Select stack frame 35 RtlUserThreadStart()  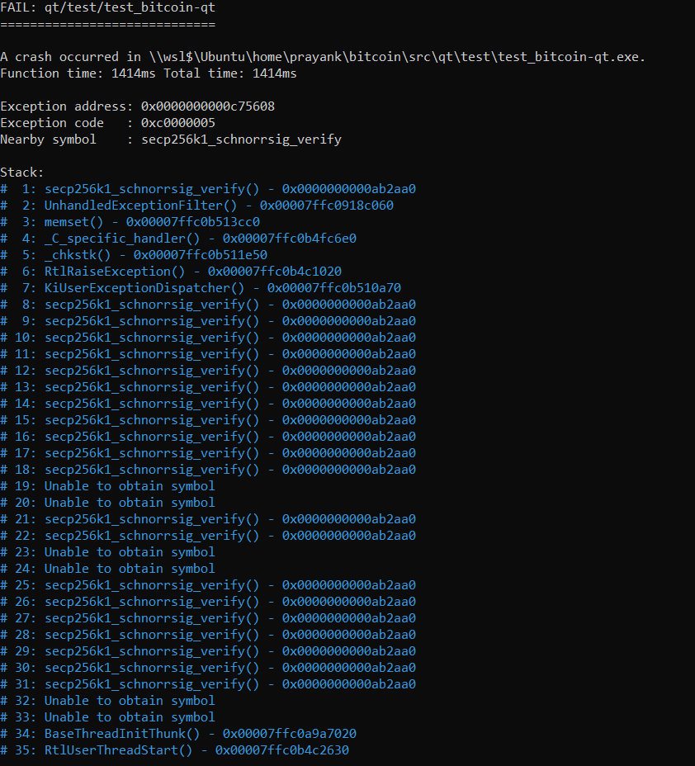tap(175, 750)
